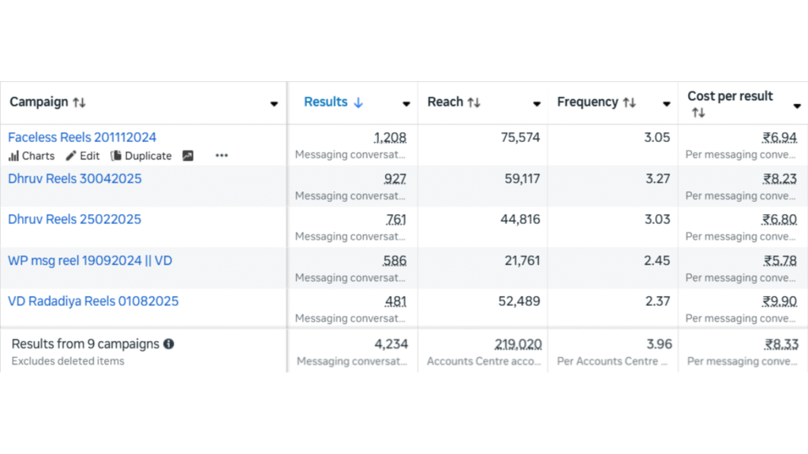Click the Frequency column sort arrows
Image resolution: width=808 pixels, height=454 pixels.
[629, 102]
